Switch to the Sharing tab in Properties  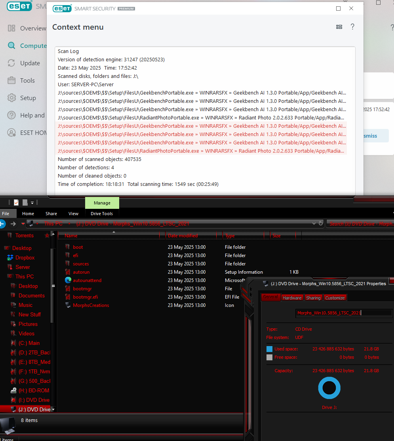pyautogui.click(x=313, y=298)
